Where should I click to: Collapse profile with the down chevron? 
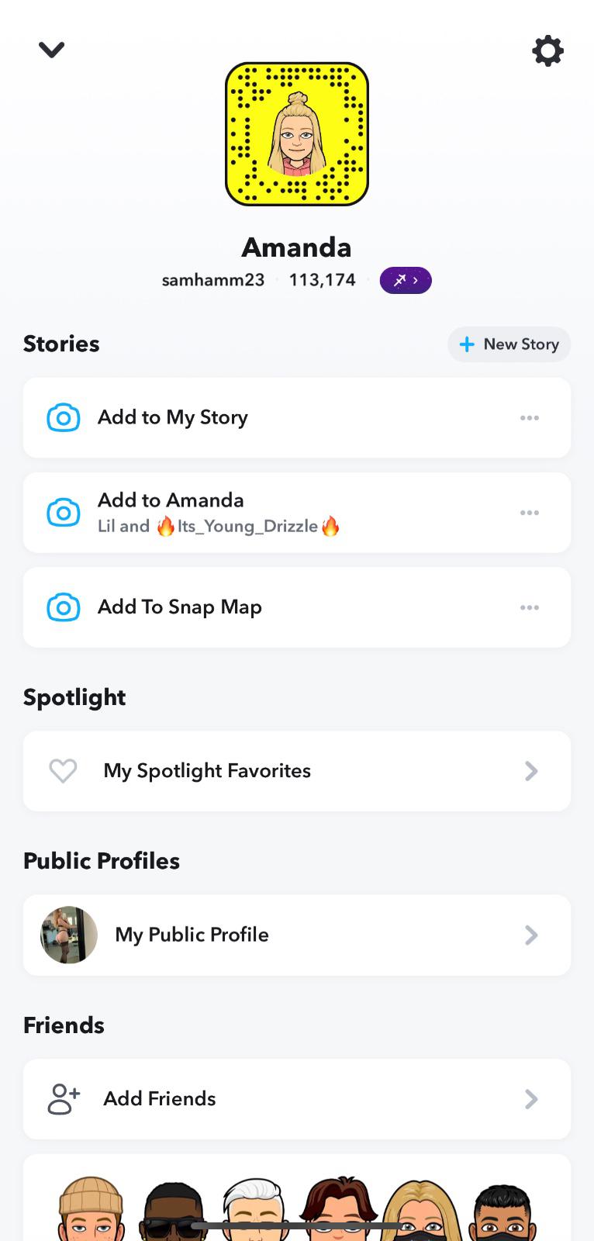tap(51, 50)
